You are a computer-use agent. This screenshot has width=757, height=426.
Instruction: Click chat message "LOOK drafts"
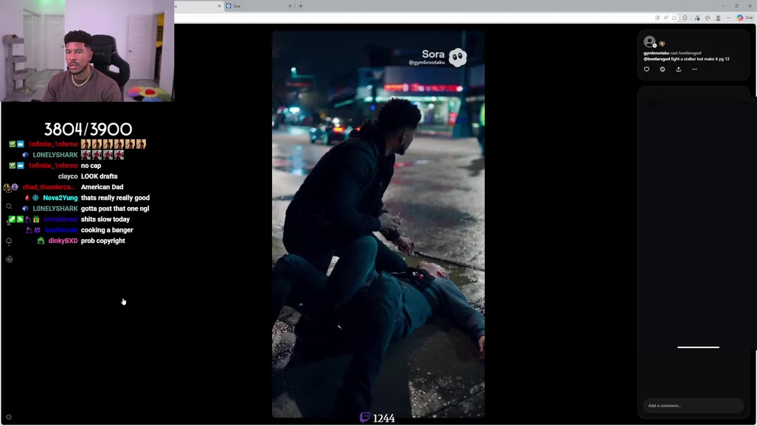click(99, 176)
